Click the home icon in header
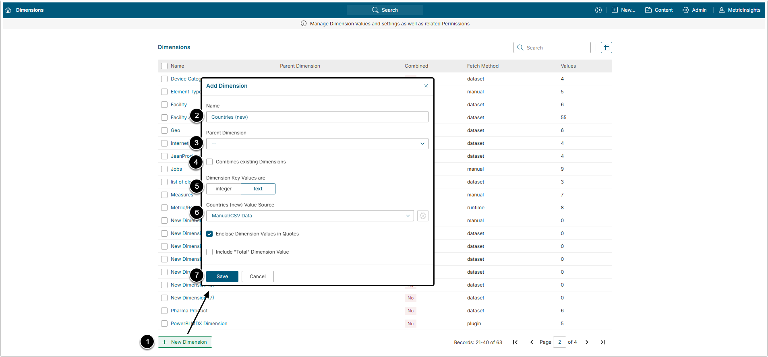 [8, 10]
